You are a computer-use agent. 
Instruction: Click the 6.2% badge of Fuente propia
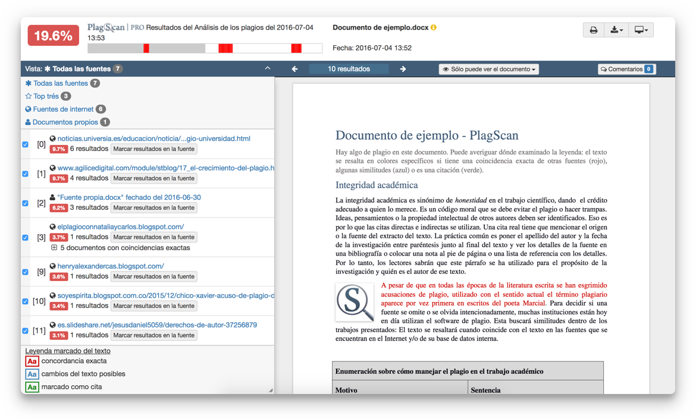tap(58, 208)
